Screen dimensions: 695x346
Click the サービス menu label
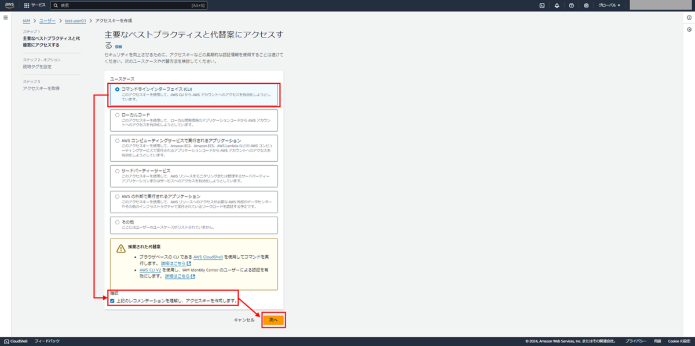(38, 5)
